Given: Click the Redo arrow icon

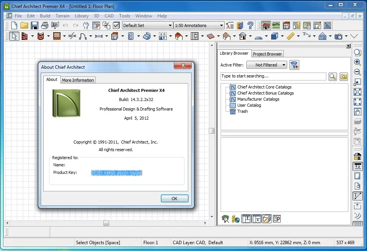Looking at the screenshot, I should (x=76, y=25).
